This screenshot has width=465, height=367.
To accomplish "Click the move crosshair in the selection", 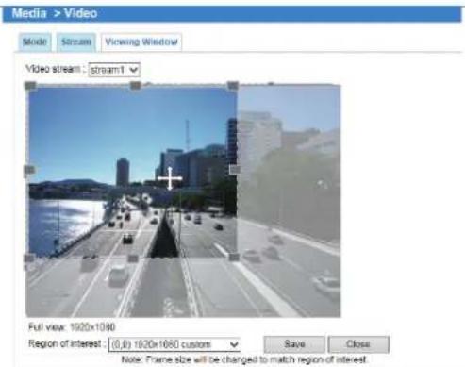I will (x=170, y=178).
